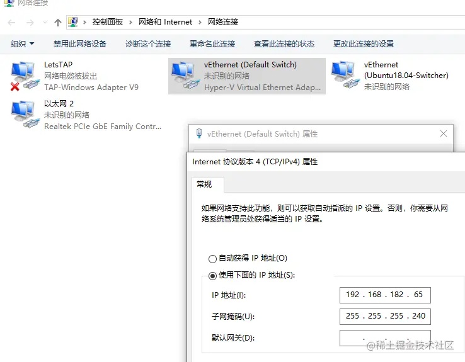The width and height of the screenshot is (465, 362).
Task: Select the 以太网 2 adapter icon
Action: coord(25,115)
